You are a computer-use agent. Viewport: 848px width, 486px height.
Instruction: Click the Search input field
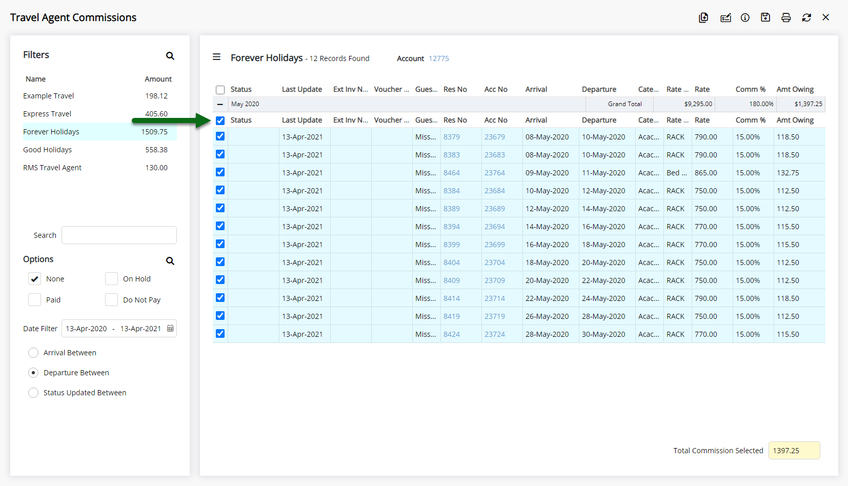[119, 235]
